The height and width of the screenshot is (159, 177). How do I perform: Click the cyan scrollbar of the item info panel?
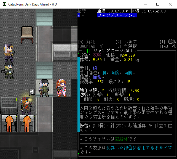[x=79, y=95]
